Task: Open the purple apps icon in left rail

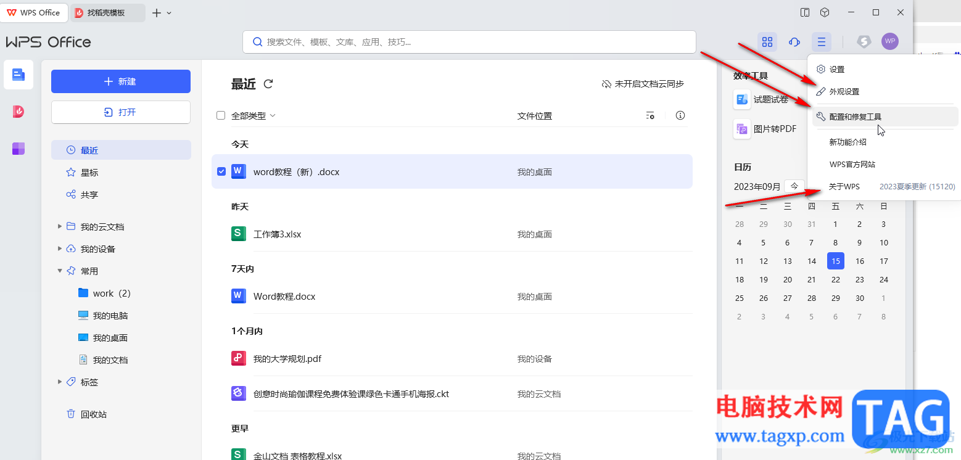Action: pos(19,149)
